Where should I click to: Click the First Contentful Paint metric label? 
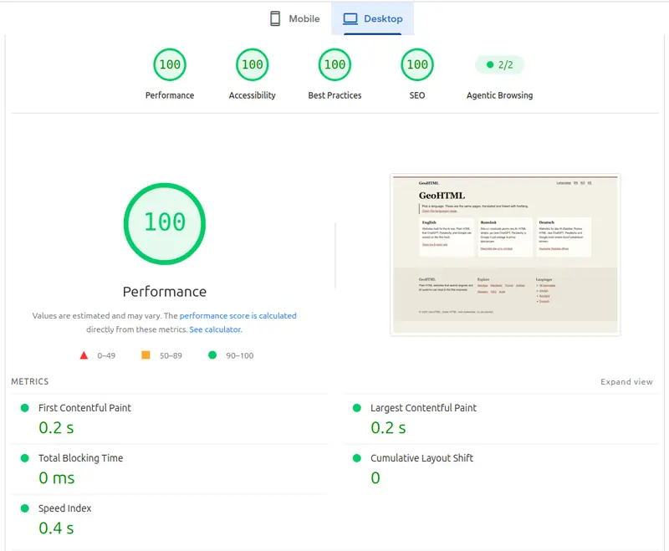tap(84, 408)
